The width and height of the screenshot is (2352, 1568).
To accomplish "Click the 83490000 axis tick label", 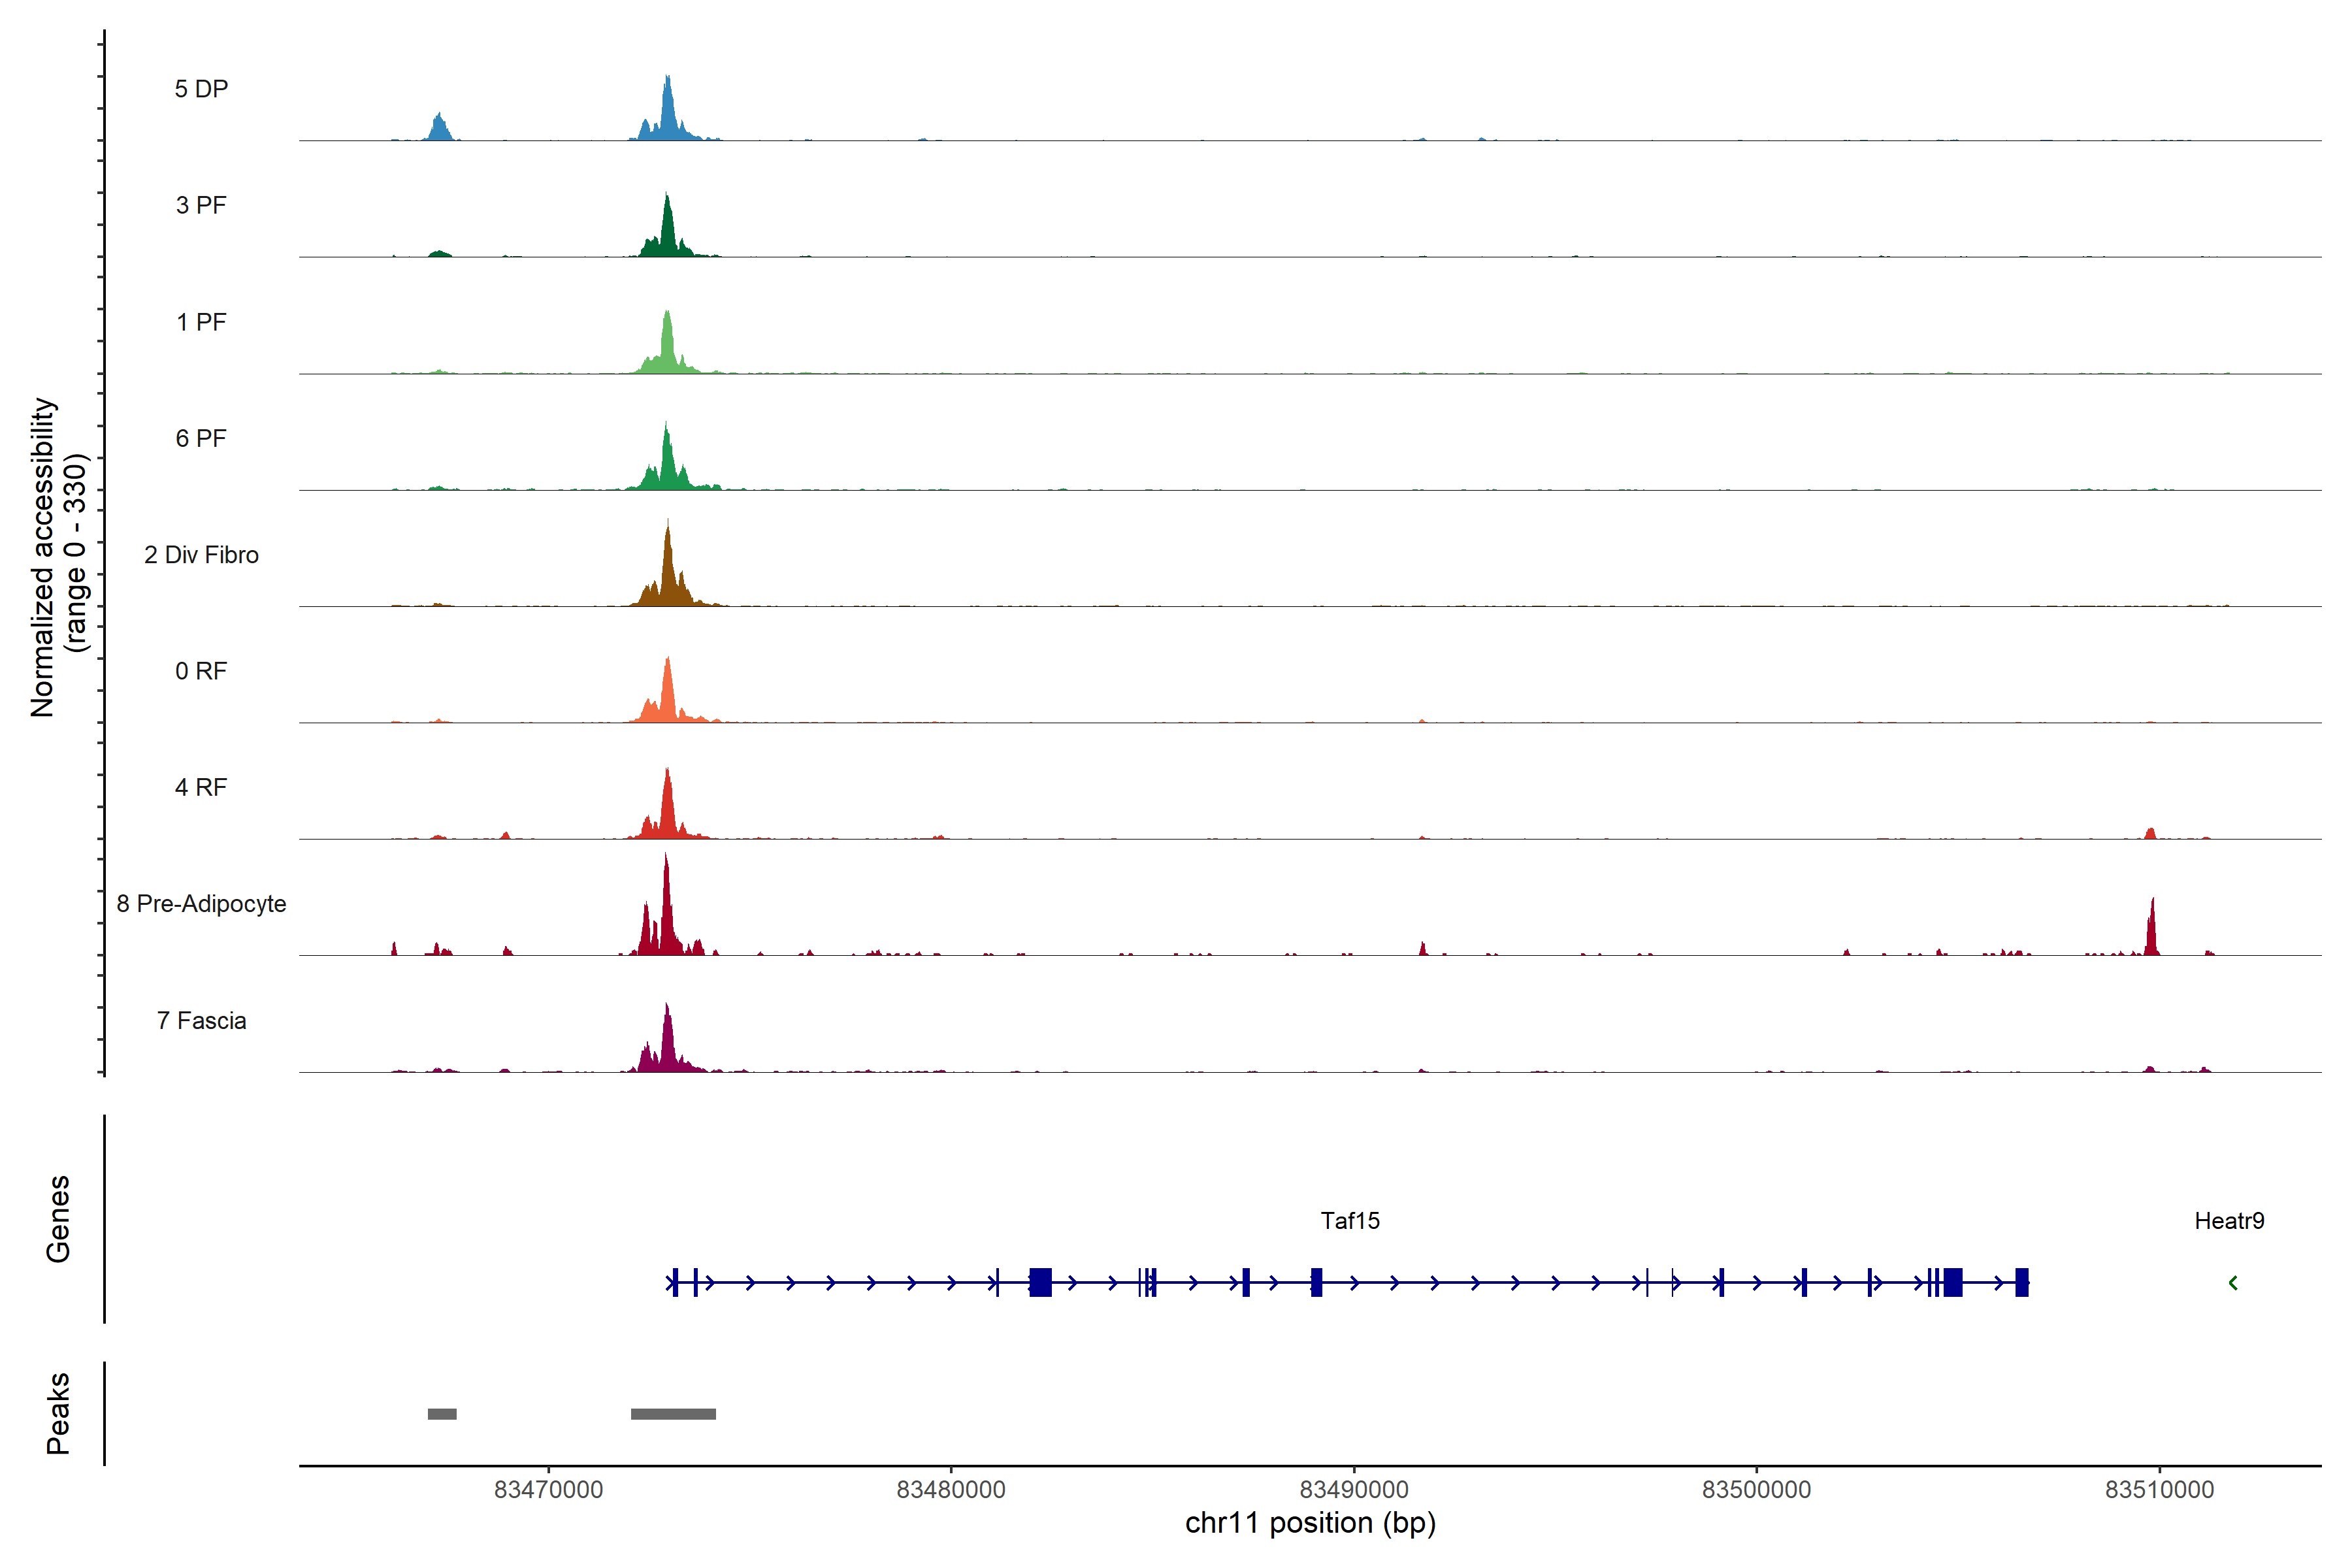I will [1353, 1489].
